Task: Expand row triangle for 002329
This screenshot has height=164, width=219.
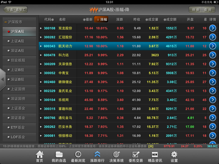Action: (x=41, y=91)
